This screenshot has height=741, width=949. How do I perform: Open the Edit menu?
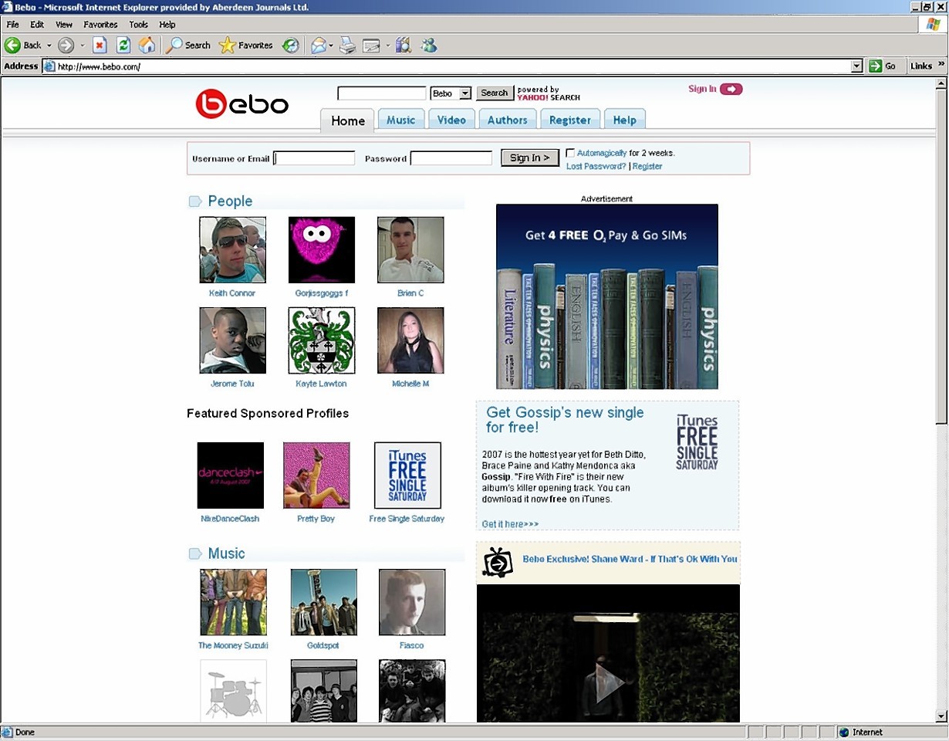37,25
